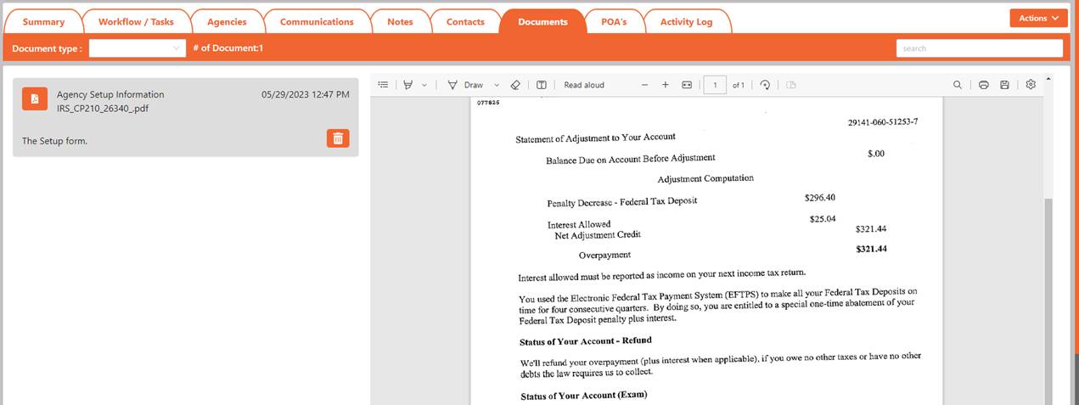Delete the Agency Setup Information document
The height and width of the screenshot is (405, 1079).
[x=338, y=138]
